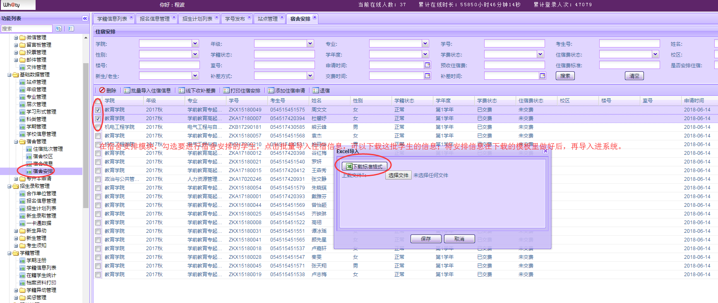The height and width of the screenshot is (303, 718).
Task: Click 取消 in the Excel导入 dialog
Action: [x=459, y=239]
